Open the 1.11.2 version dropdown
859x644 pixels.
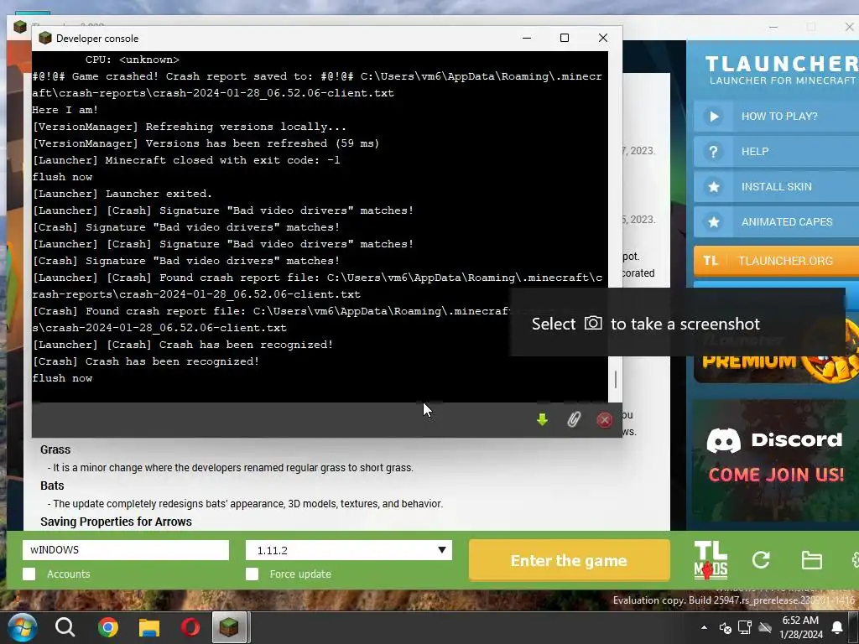348,550
